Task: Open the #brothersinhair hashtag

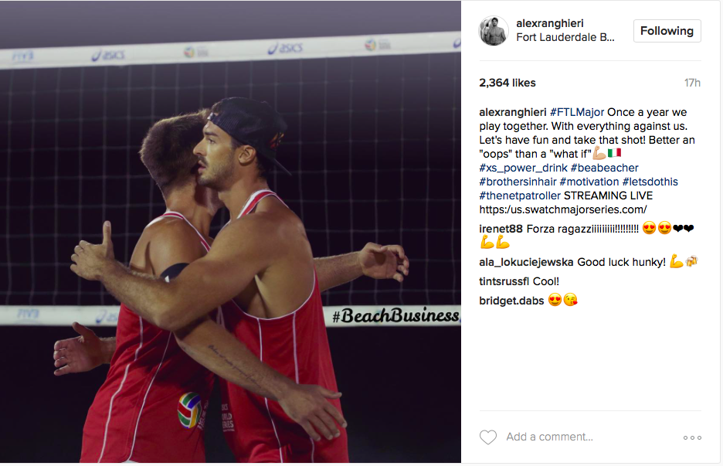Action: (x=518, y=182)
